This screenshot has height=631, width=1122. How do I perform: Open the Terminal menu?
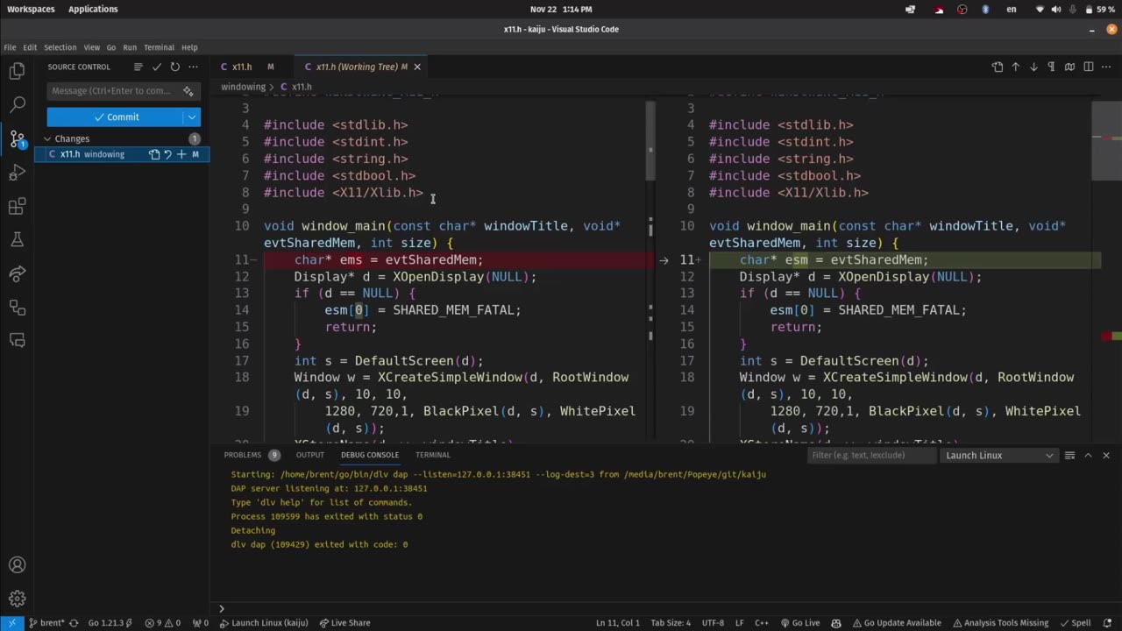[159, 47]
